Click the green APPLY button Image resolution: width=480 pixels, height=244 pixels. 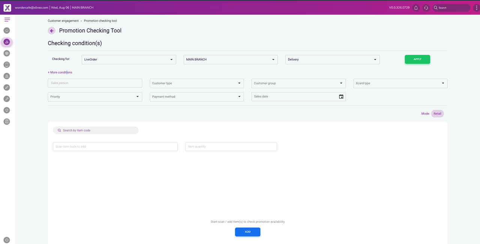(x=417, y=59)
